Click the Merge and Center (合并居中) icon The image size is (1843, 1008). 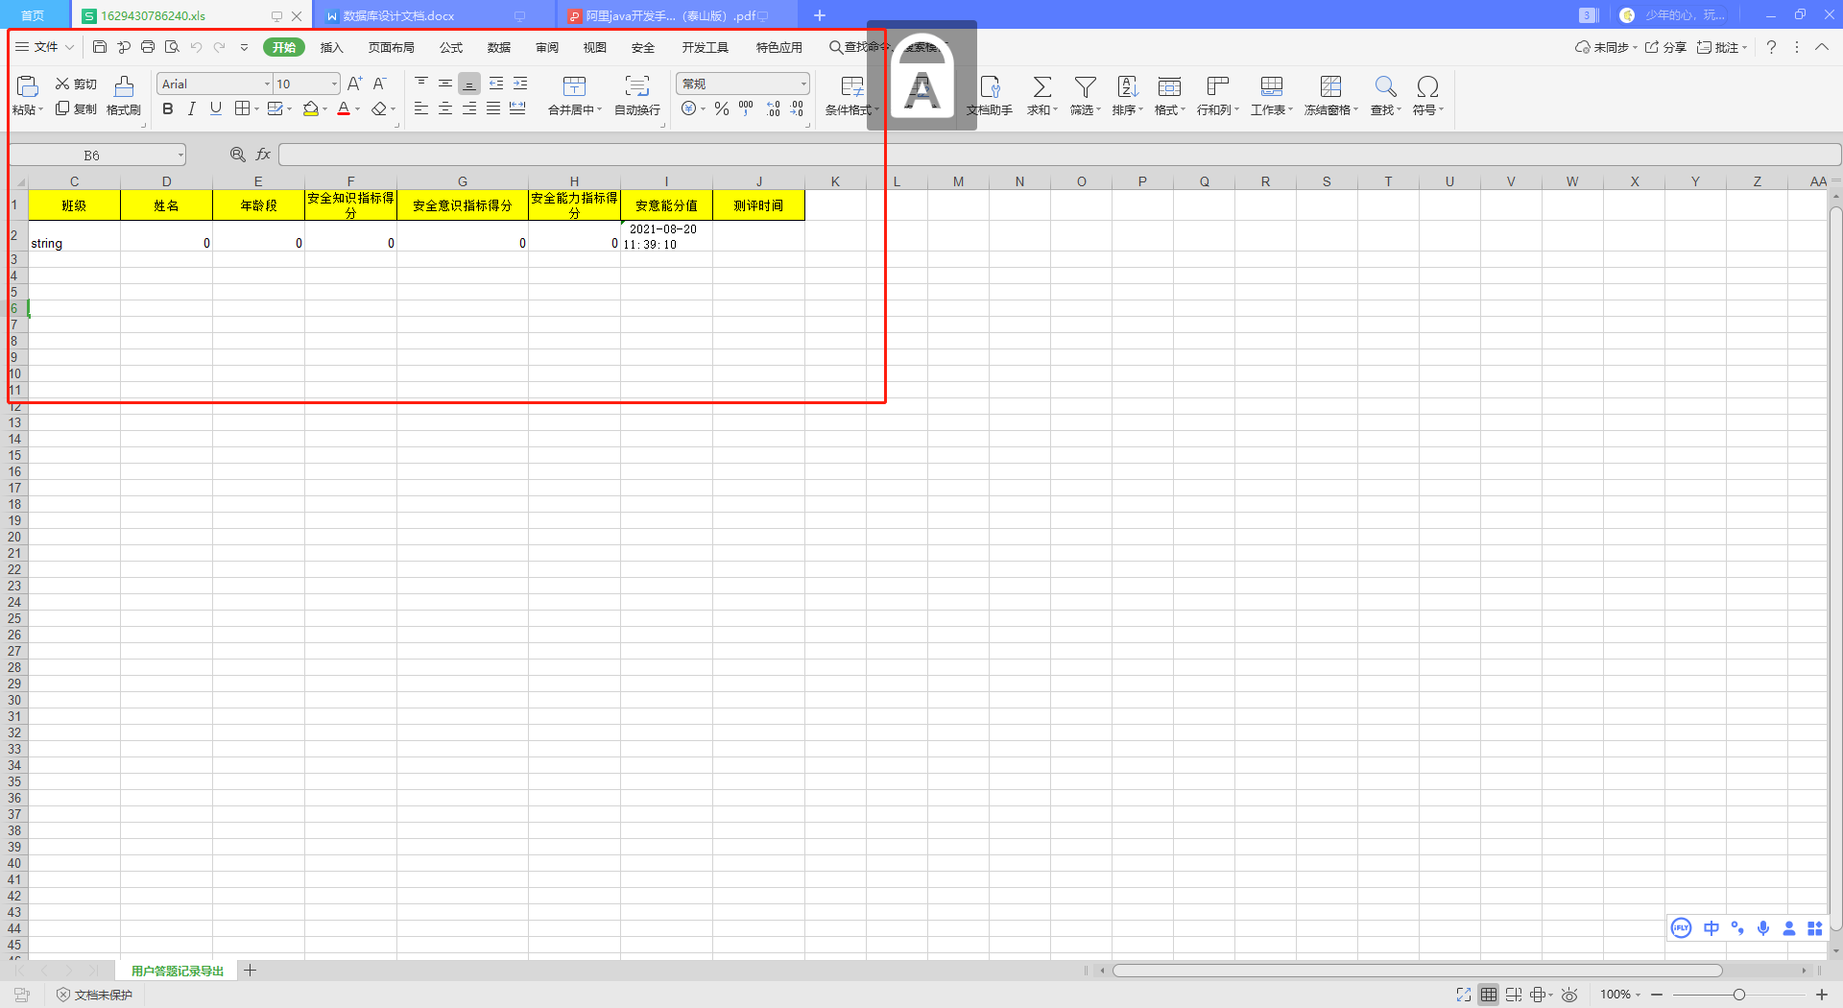[x=574, y=86]
